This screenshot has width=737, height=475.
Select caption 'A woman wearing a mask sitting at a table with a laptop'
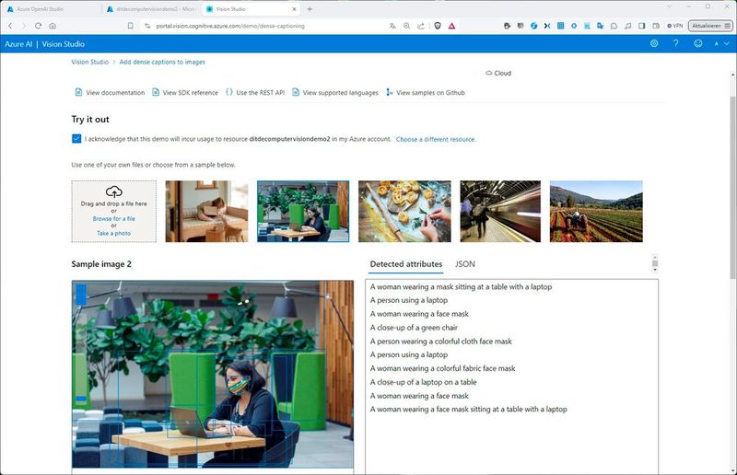pyautogui.click(x=461, y=286)
